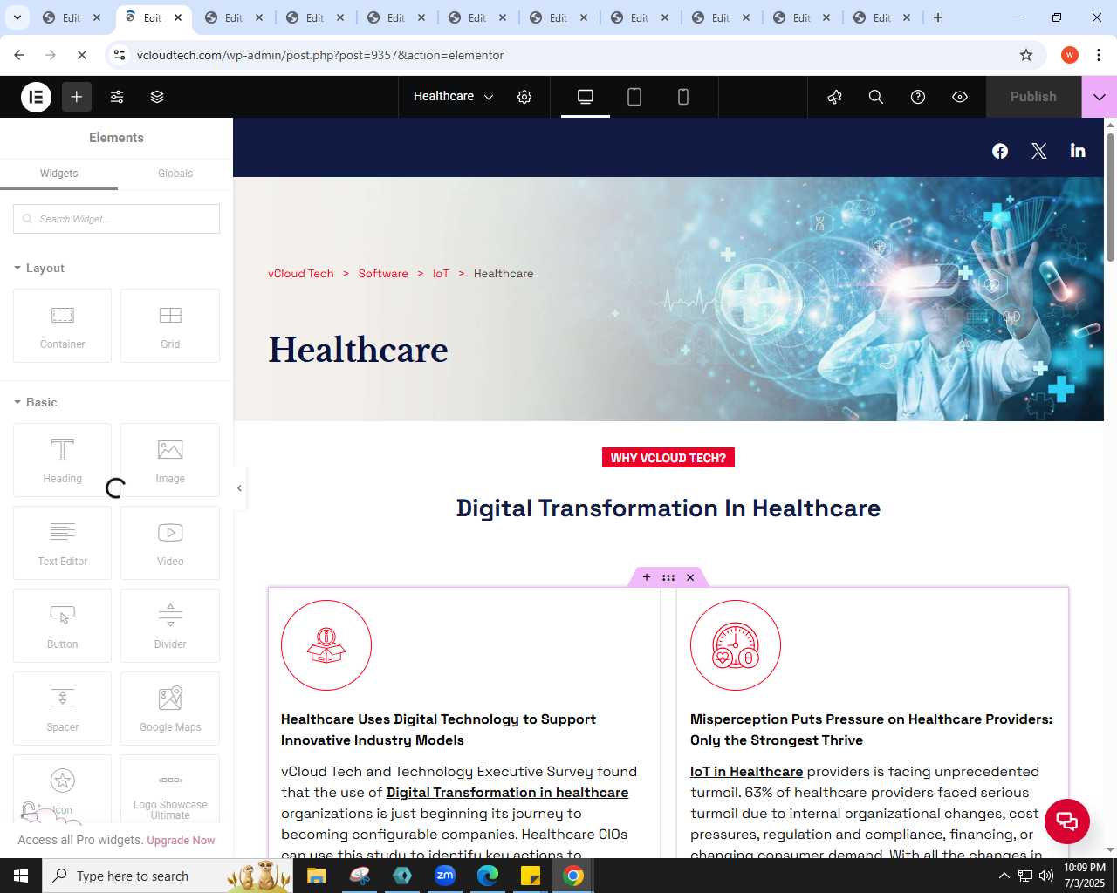
Task: Select the Button widget
Action: click(x=63, y=625)
